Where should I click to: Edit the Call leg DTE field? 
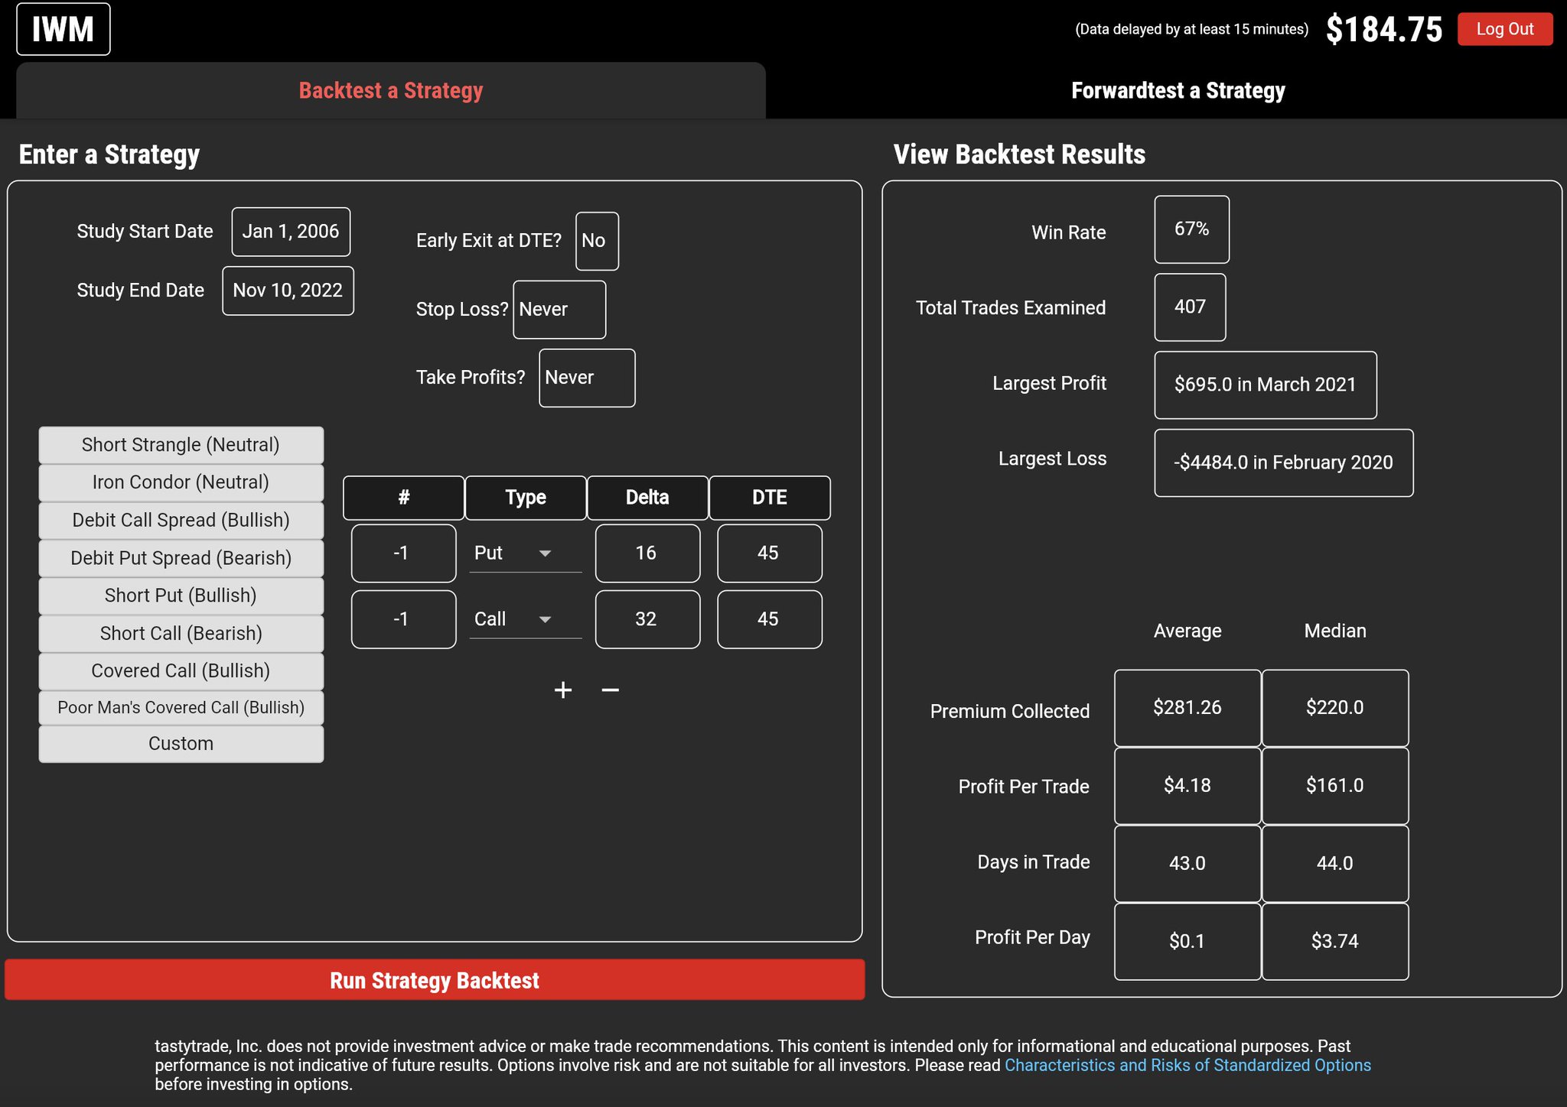tap(769, 619)
